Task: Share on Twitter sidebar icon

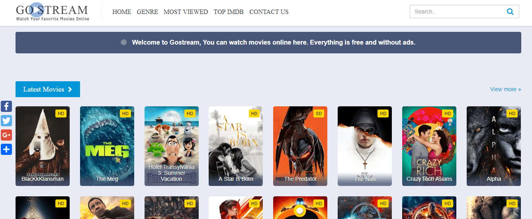Action: [6, 121]
